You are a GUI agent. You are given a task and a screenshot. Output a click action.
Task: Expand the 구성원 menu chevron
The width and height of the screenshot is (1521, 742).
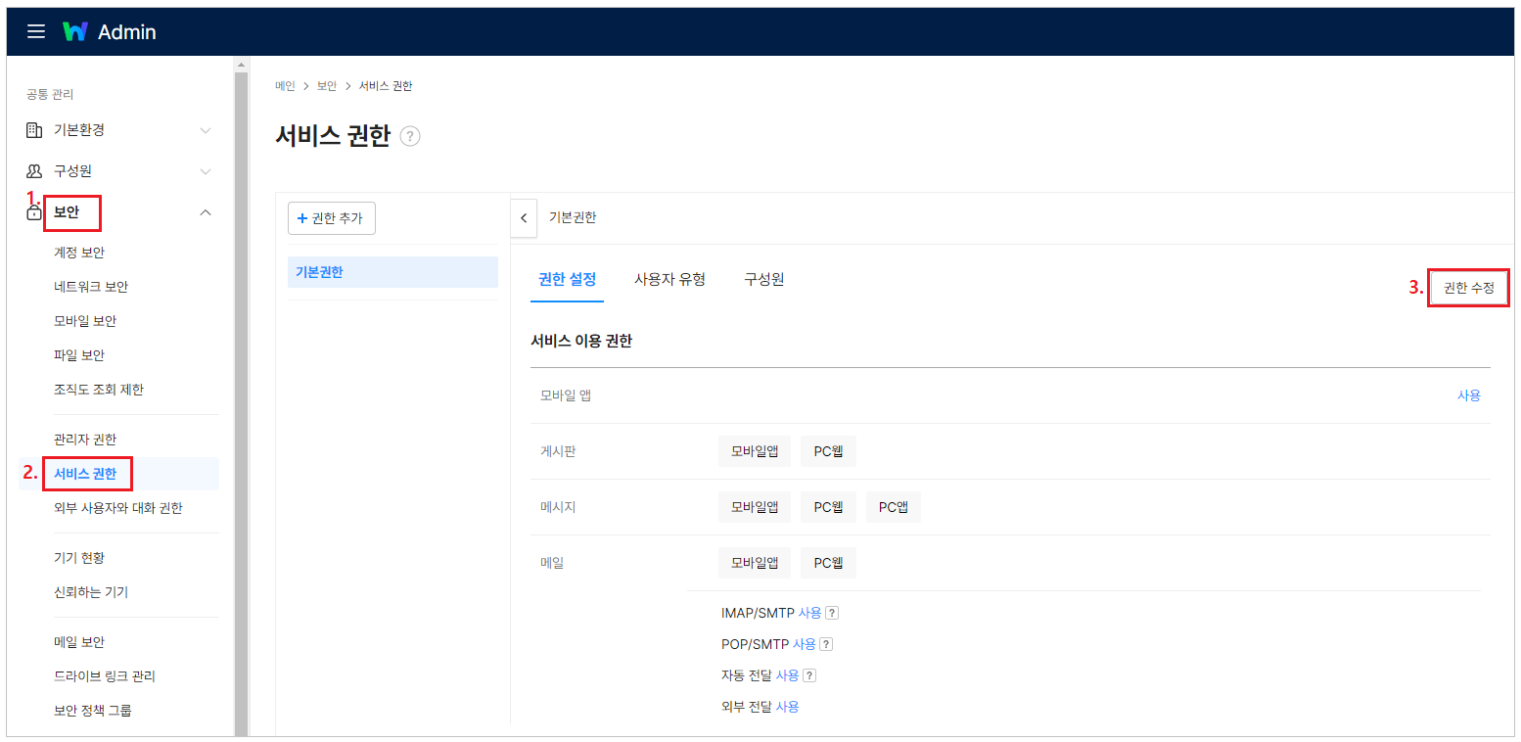[206, 171]
